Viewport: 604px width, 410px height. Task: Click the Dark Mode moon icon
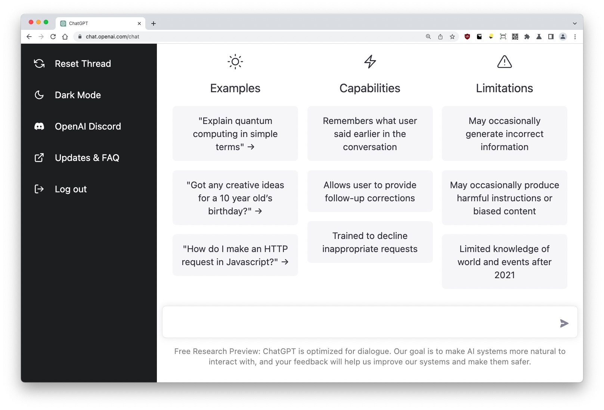(x=39, y=95)
